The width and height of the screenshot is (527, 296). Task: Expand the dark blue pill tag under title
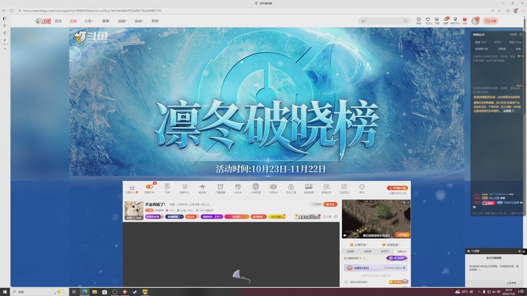(x=174, y=217)
